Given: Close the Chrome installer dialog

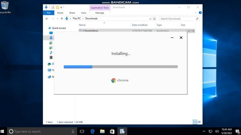Looking at the screenshot, I should click(181, 37).
